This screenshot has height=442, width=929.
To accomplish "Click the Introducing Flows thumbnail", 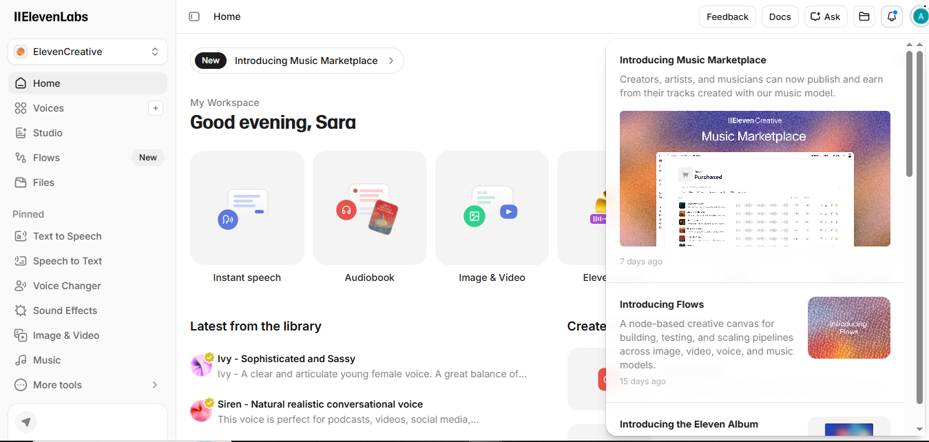I will 849,328.
